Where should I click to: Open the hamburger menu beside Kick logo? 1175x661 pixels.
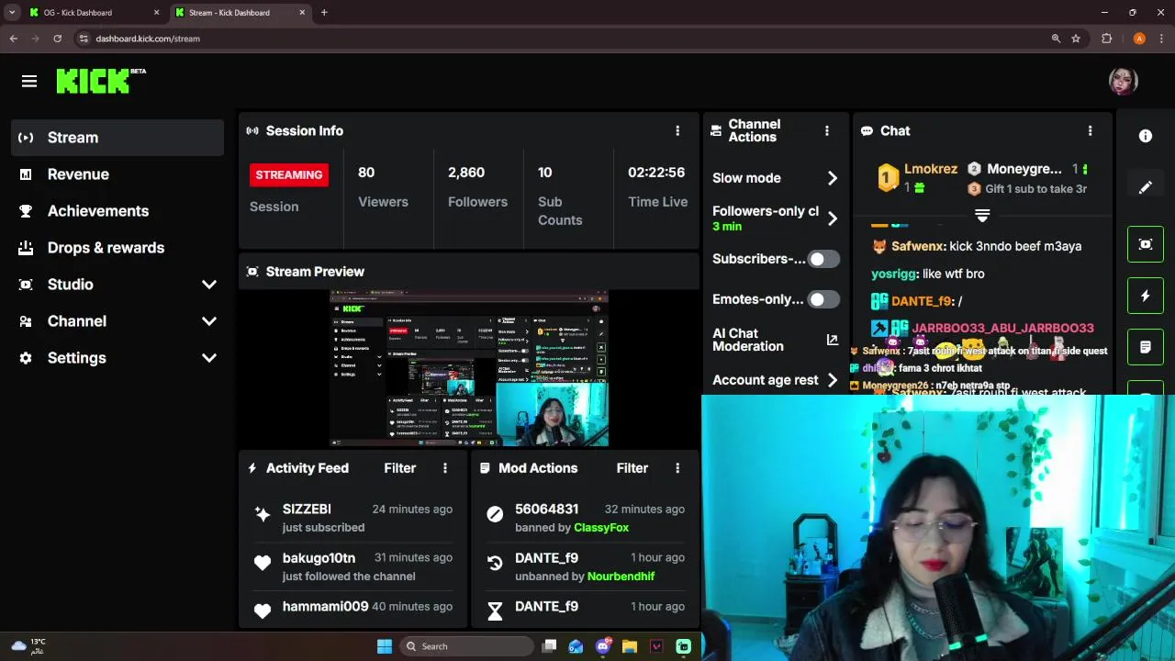[29, 82]
